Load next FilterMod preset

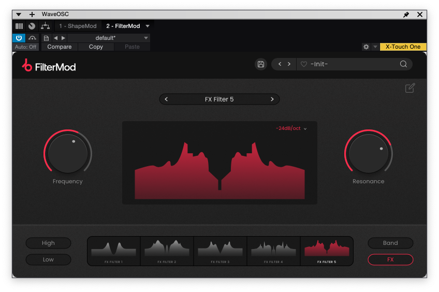[x=289, y=64]
